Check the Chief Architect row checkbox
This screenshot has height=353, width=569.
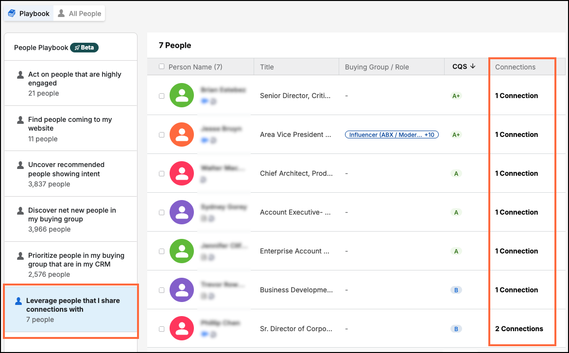(x=161, y=173)
